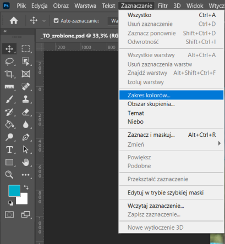This screenshot has width=225, height=244.
Task: Click Move tool icon in options bar
Action: [34, 20]
